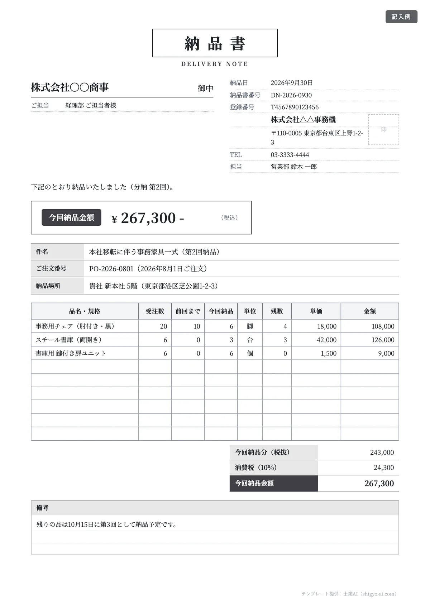This screenshot has width=430, height=608.
Task: Open the shigyo-ai.com template credit link
Action: 349,594
